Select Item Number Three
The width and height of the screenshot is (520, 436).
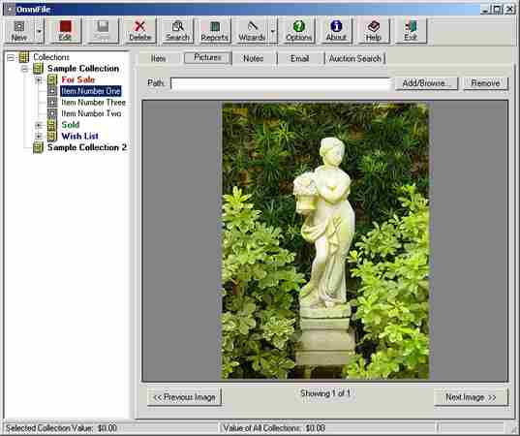tap(94, 102)
